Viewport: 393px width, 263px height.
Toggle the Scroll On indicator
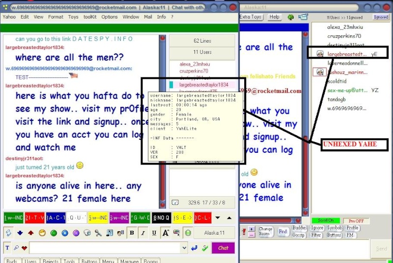[x=326, y=220]
